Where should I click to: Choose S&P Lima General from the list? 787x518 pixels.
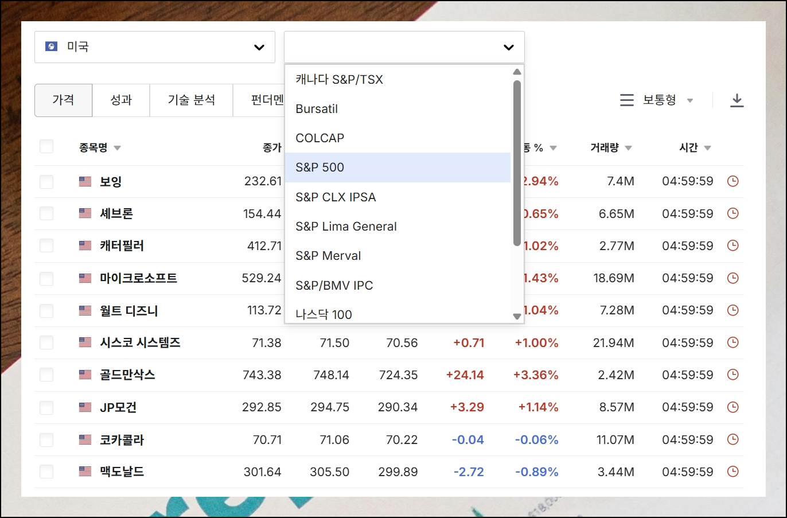click(398, 226)
